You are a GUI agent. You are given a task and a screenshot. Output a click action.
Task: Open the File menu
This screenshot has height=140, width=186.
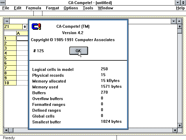(x=6, y=8)
